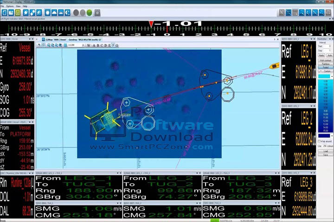Open LEG_2 position panel dropdown arrow

pyautogui.click(x=311, y=106)
